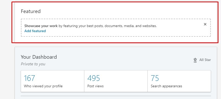Image resolution: width=221 pixels, height=99 pixels.
Task: Select the All Star profile level label
Action: coord(205,60)
